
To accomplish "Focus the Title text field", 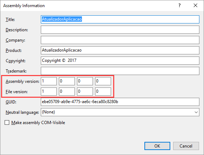I will pyautogui.click(x=120, y=20).
